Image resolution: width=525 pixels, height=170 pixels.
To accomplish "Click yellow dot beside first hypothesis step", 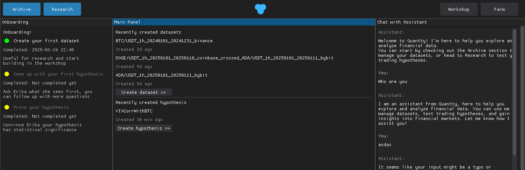I will (x=7, y=74).
